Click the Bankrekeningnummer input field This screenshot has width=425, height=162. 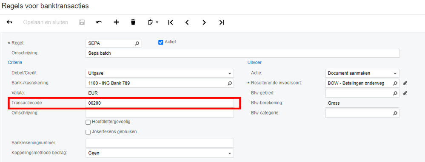pyautogui.click(x=160, y=143)
